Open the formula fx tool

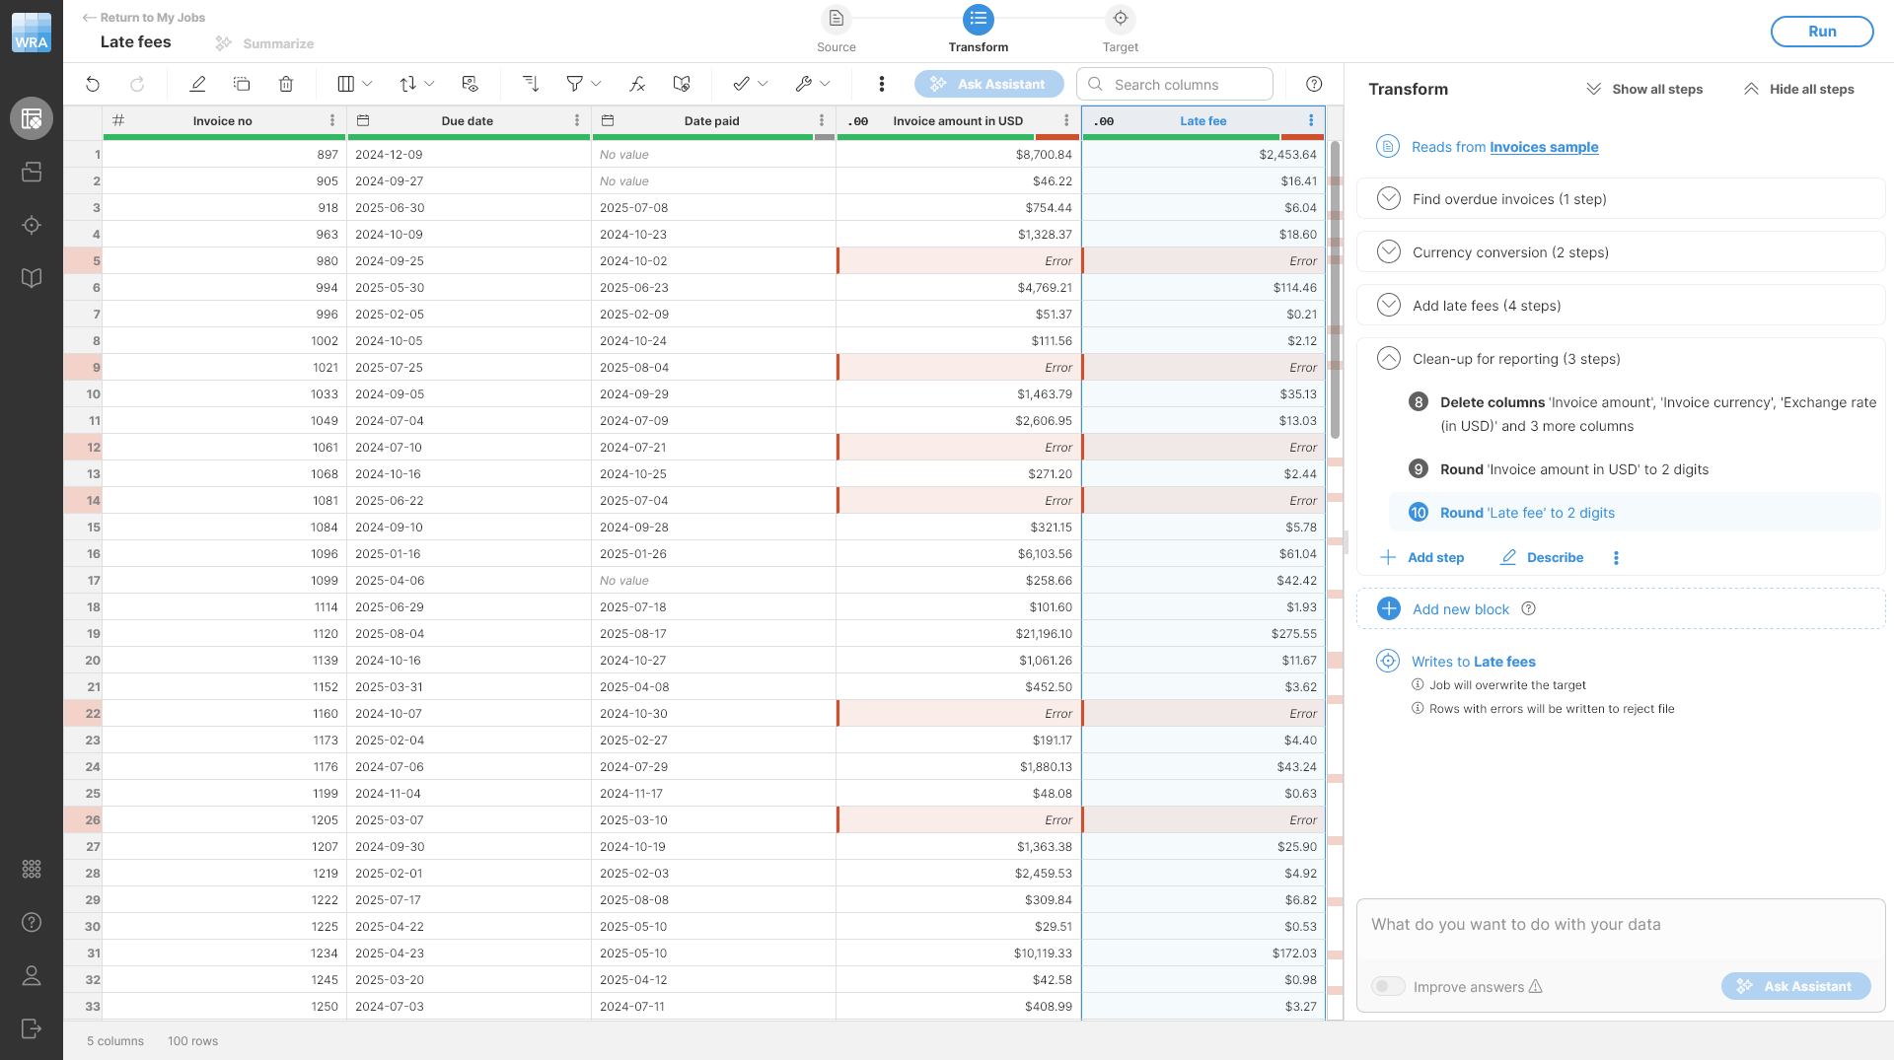pos(637,84)
